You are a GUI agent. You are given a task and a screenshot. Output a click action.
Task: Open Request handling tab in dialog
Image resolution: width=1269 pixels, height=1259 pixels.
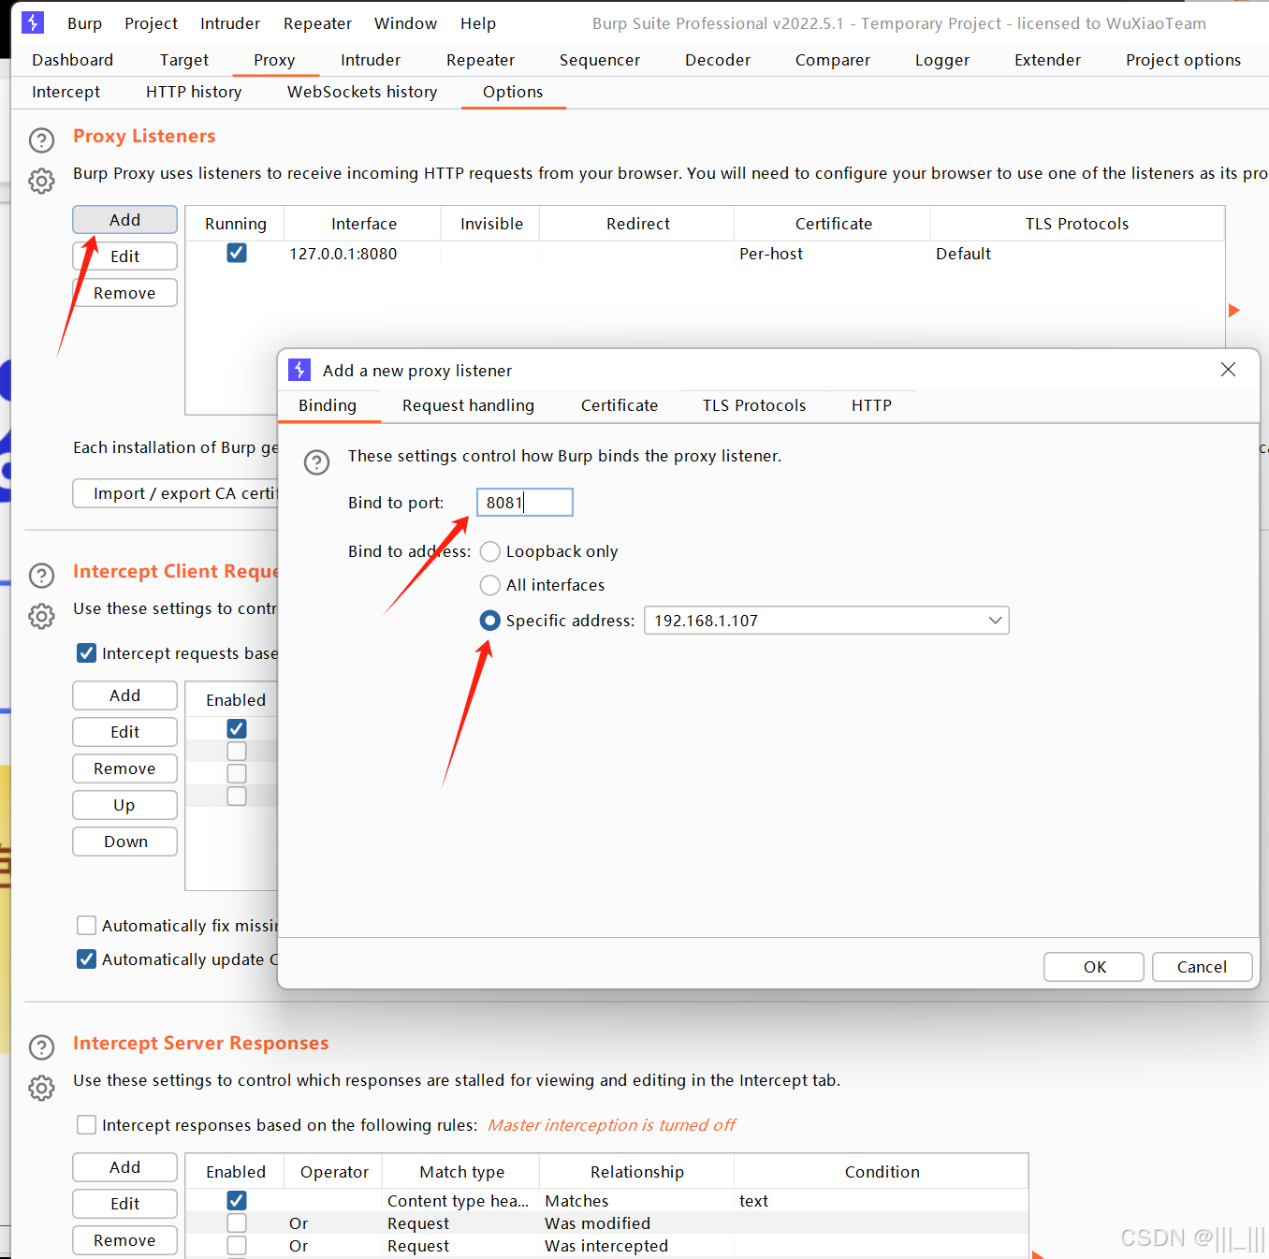pyautogui.click(x=468, y=405)
